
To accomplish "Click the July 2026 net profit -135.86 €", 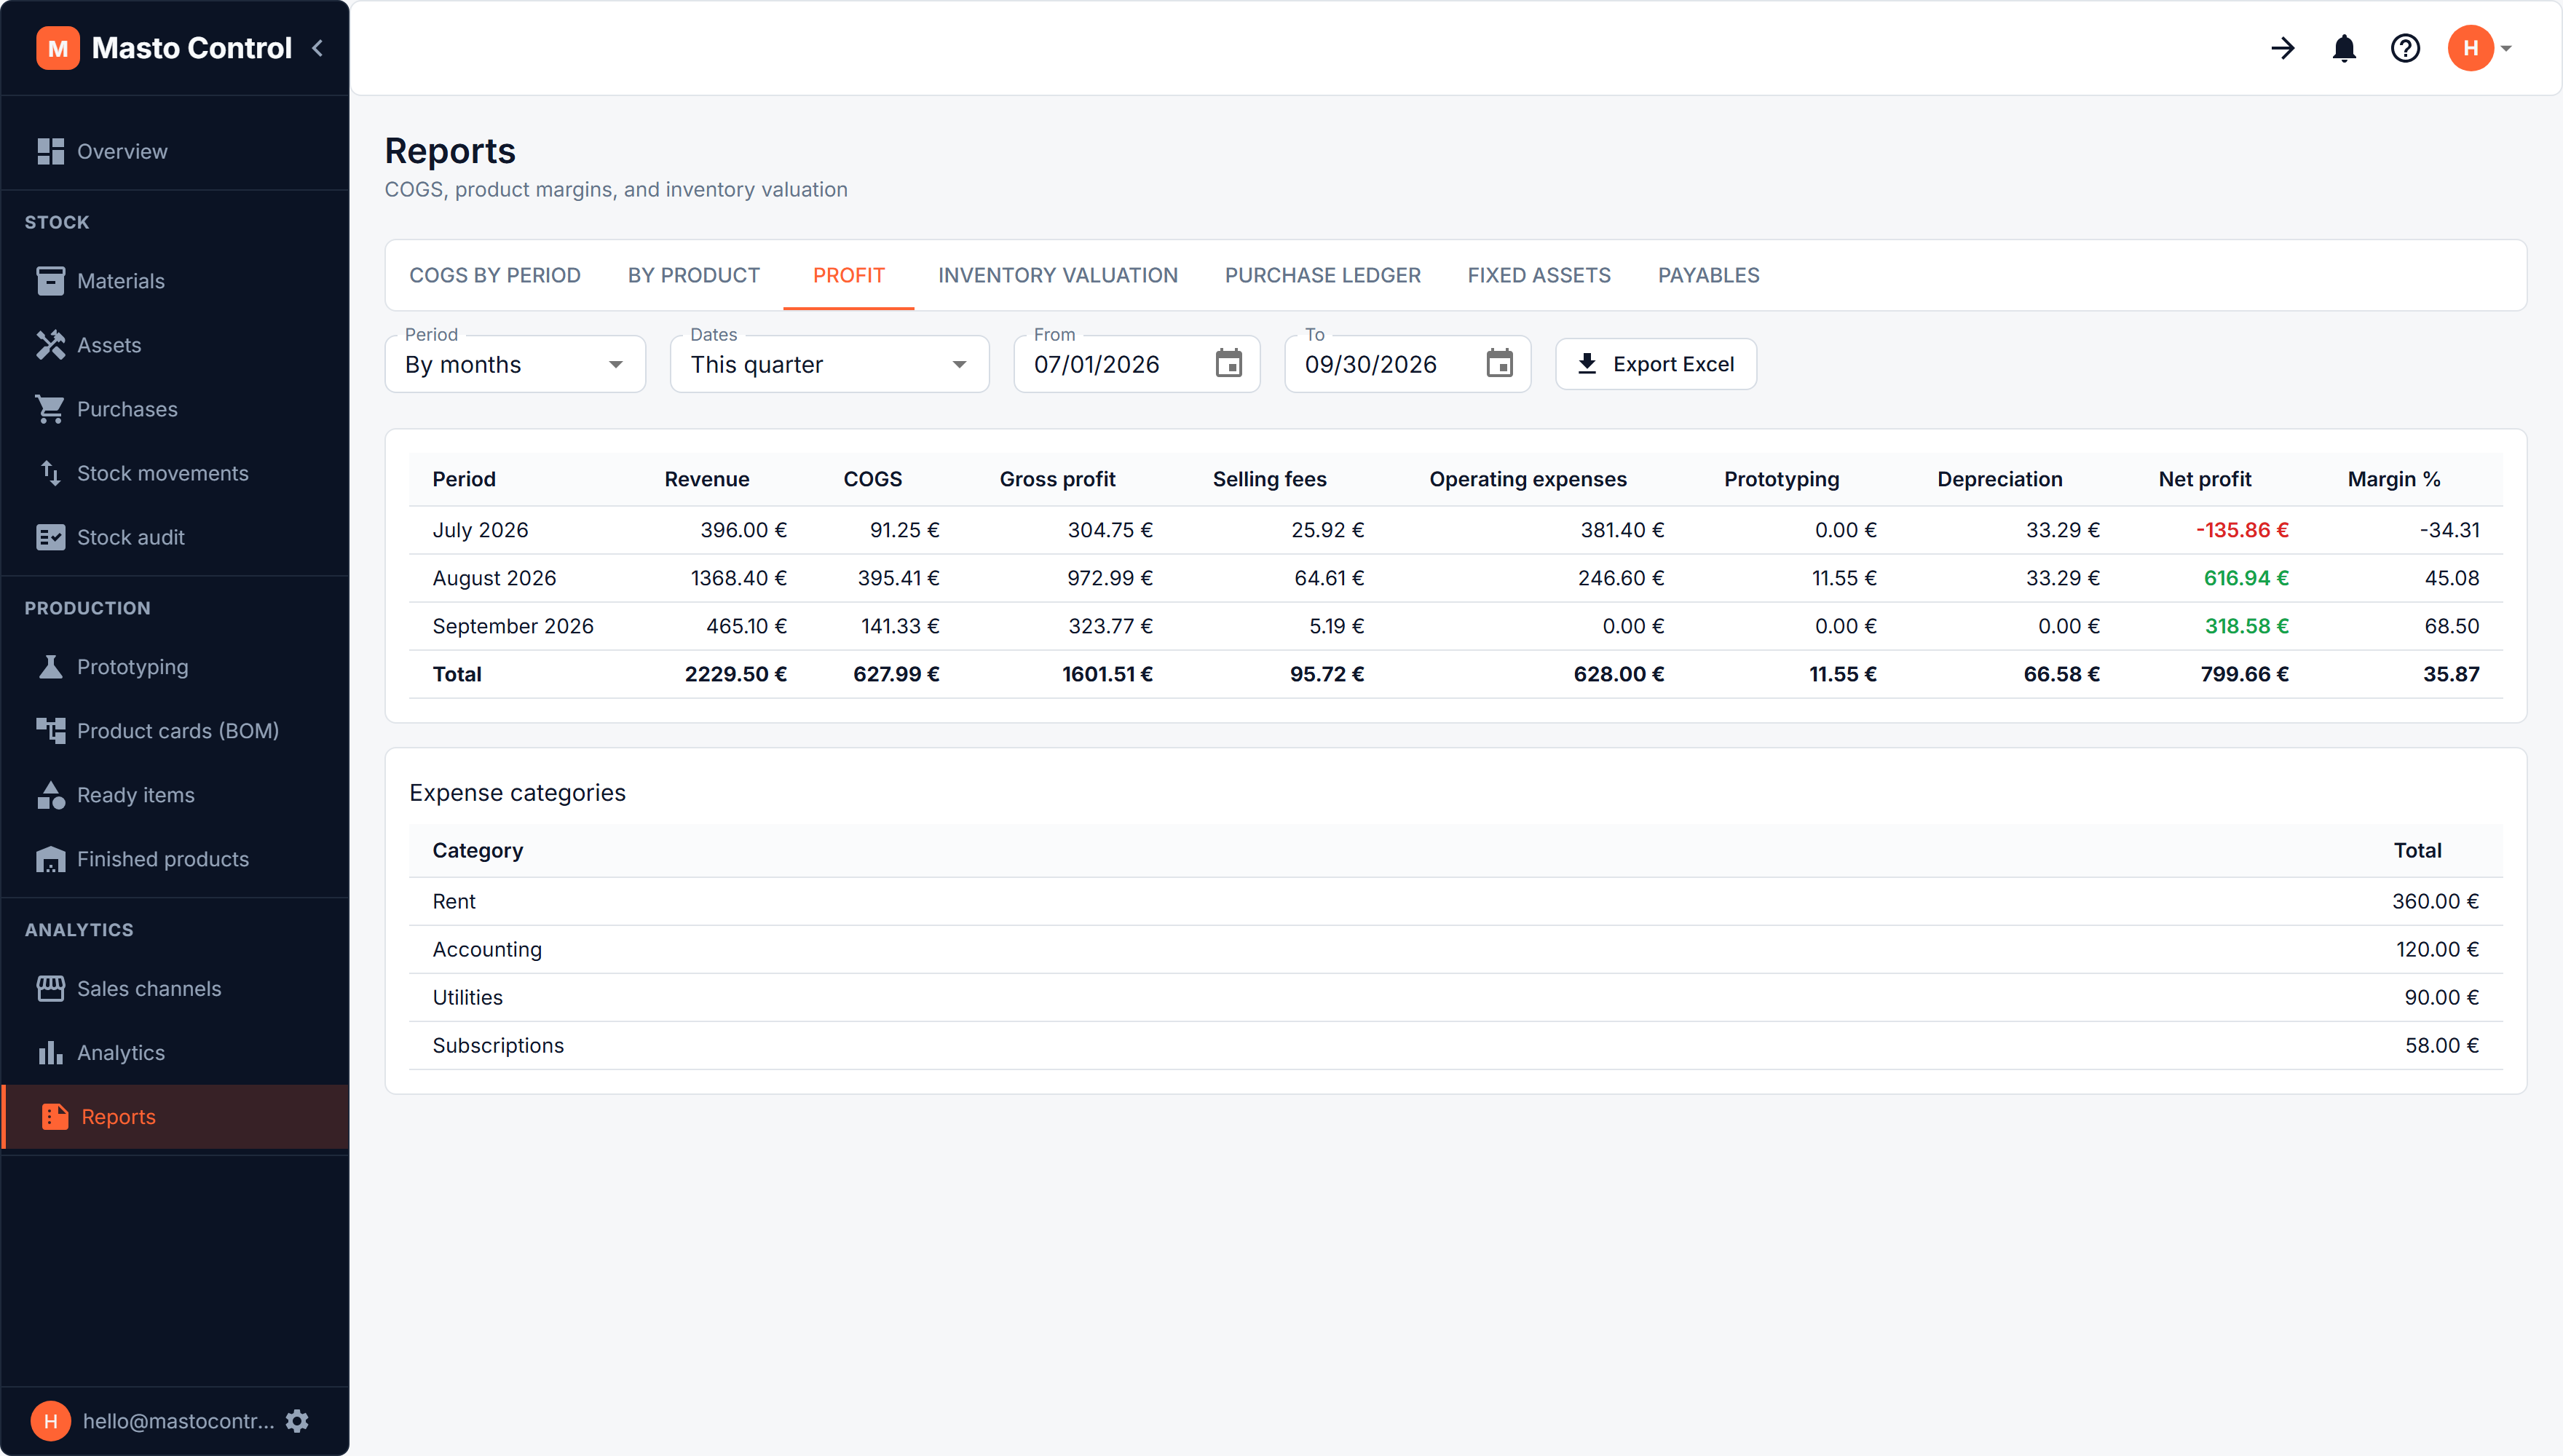I will (2242, 530).
